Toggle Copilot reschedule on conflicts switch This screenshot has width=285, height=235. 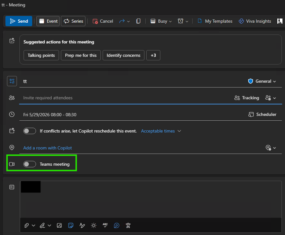pyautogui.click(x=30, y=131)
